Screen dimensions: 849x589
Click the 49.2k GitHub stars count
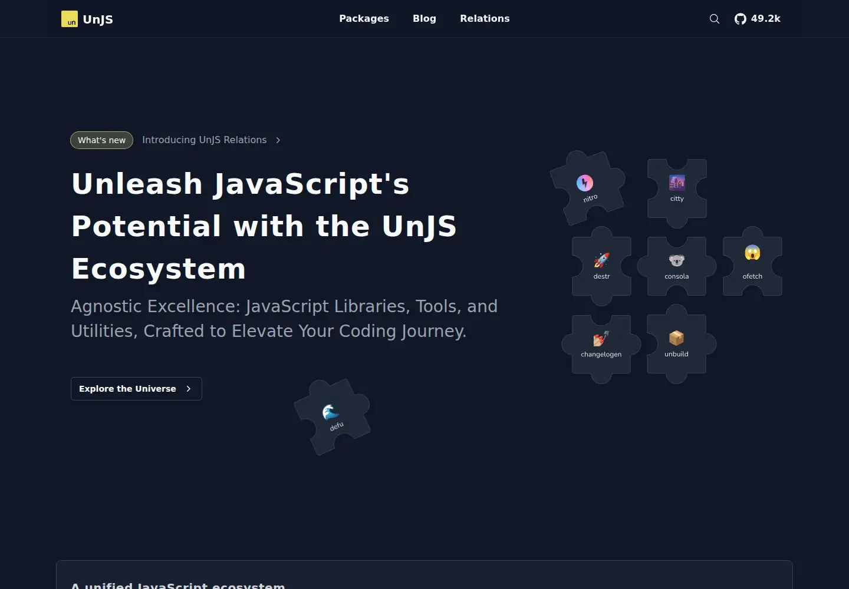(766, 19)
